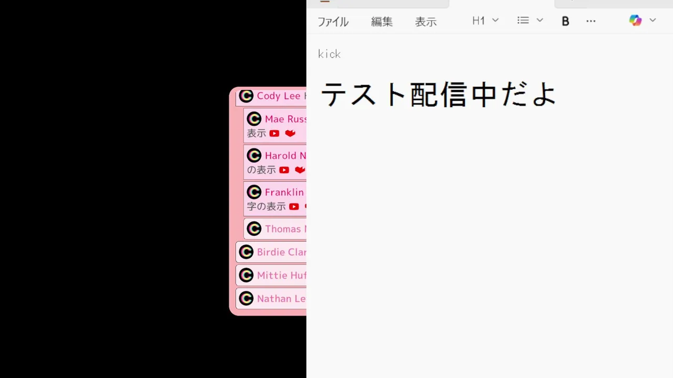The image size is (673, 378).
Task: Open the ファイル menu in Notepad
Action: point(333,22)
